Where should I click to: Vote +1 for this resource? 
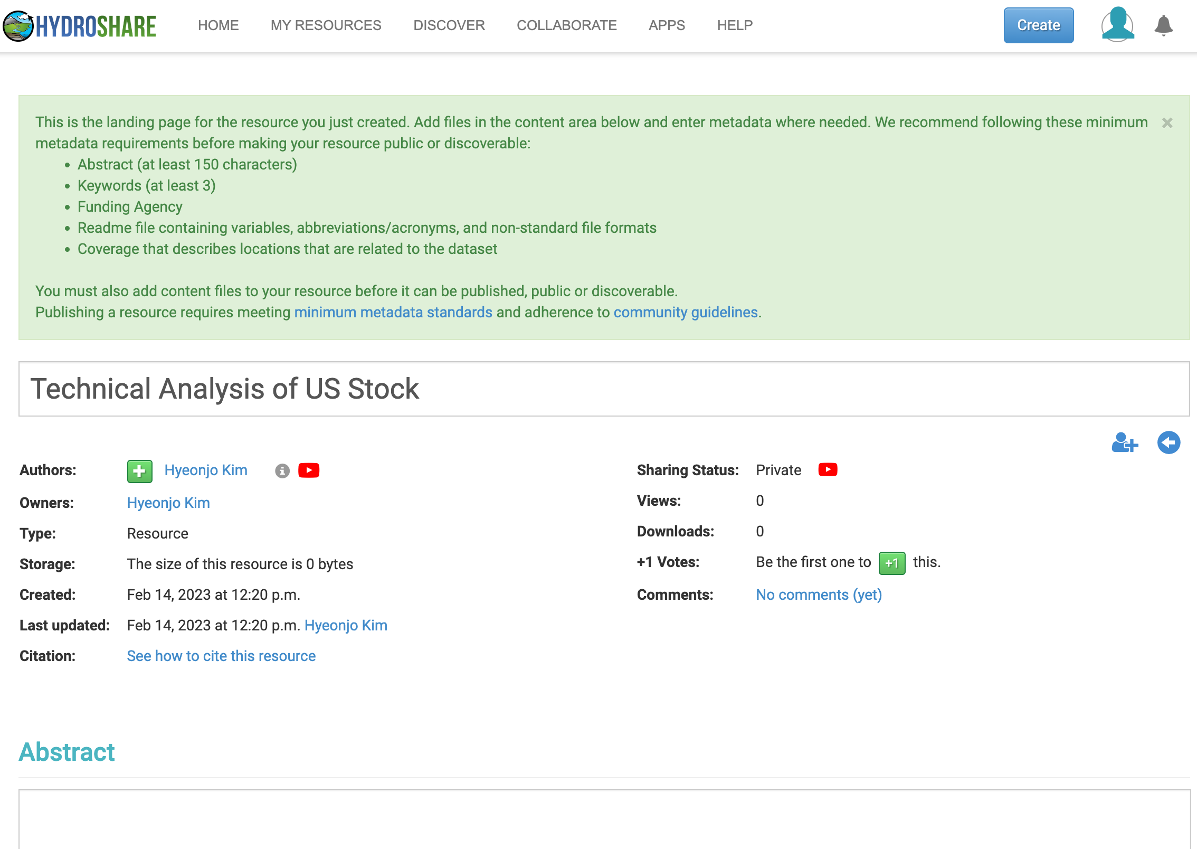point(892,563)
